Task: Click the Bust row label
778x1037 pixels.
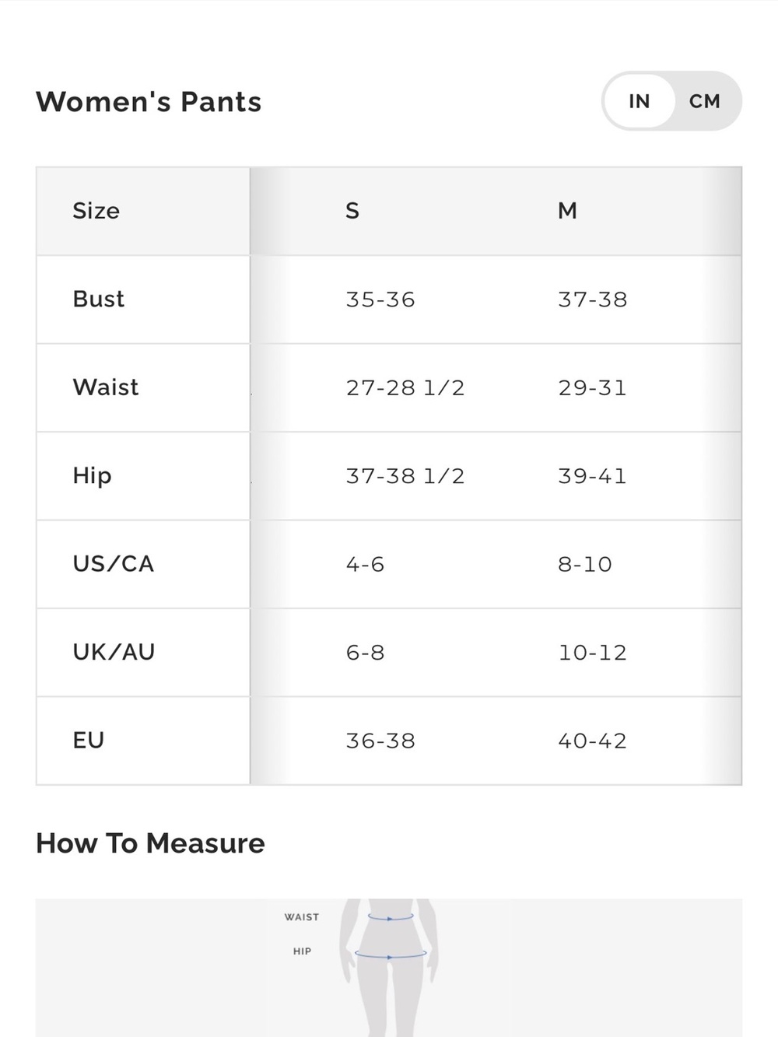Action: pos(99,299)
